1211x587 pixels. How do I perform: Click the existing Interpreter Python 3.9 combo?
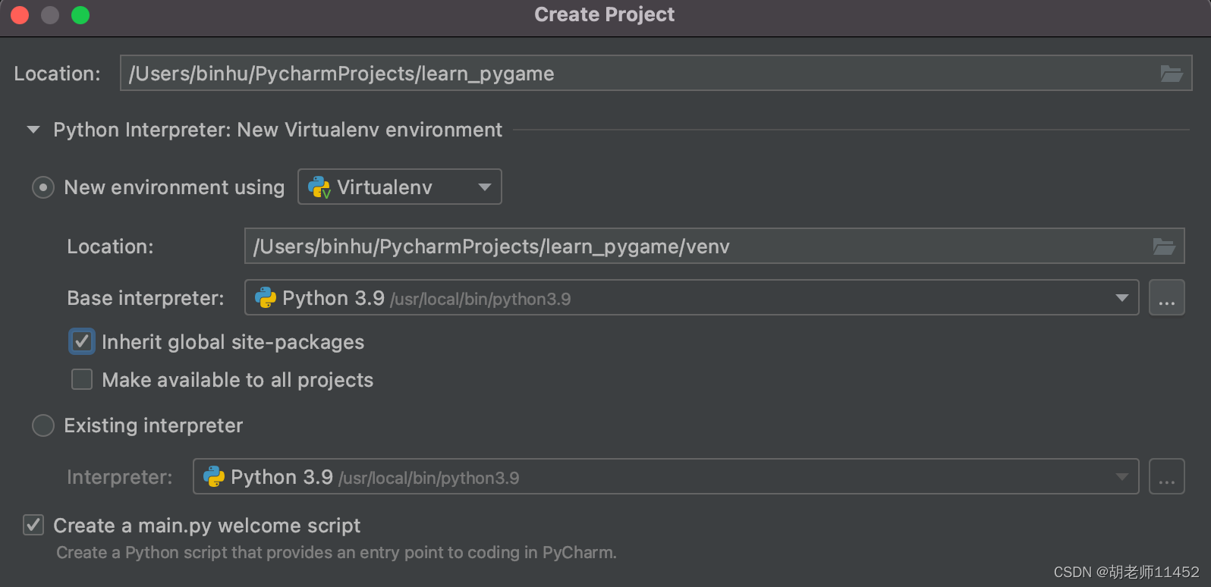pyautogui.click(x=666, y=477)
